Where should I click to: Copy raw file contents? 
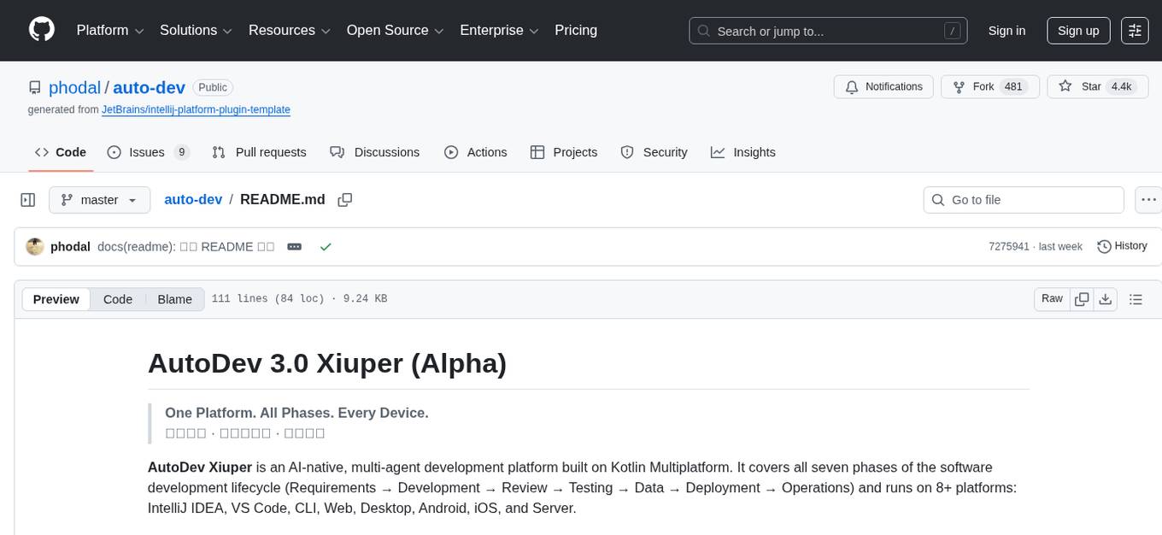coord(1082,299)
